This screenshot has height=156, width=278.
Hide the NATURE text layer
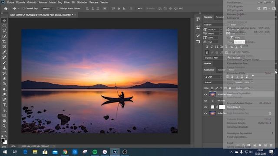click(x=205, y=101)
